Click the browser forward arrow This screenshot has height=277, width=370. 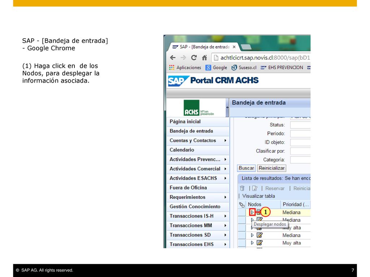(x=183, y=57)
